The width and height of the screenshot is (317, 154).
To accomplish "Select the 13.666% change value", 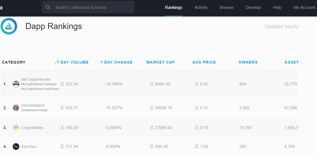I will click(x=113, y=128).
